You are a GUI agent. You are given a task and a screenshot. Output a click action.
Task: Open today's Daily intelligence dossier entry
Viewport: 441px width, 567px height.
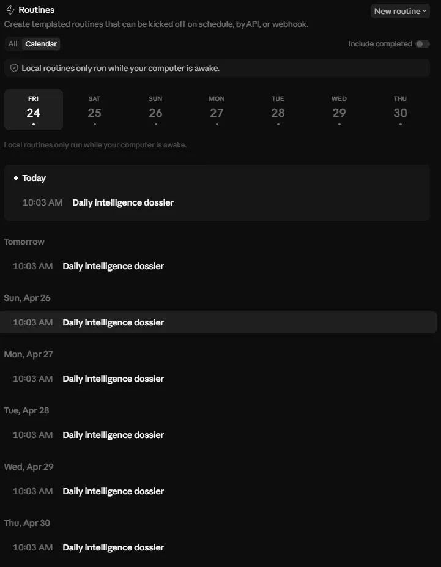click(x=217, y=202)
